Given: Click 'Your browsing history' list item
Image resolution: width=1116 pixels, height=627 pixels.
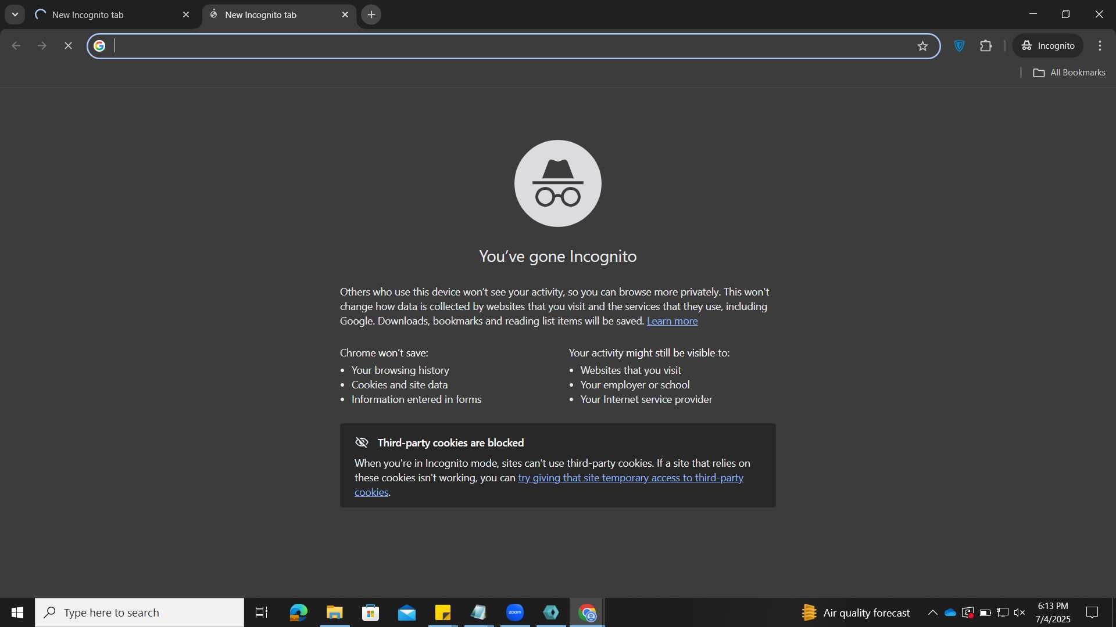Looking at the screenshot, I should (x=400, y=370).
